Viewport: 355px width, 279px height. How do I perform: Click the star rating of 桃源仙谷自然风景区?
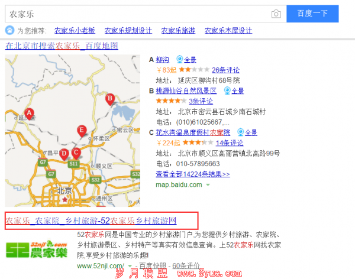point(171,100)
